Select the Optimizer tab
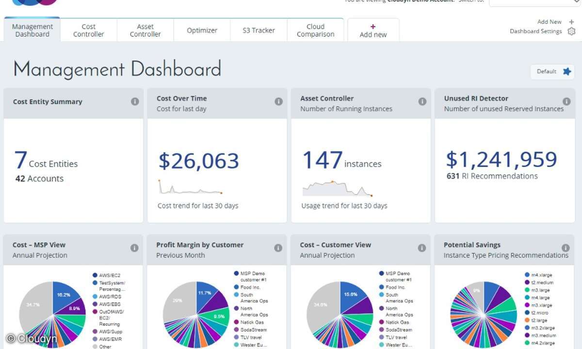 click(202, 30)
